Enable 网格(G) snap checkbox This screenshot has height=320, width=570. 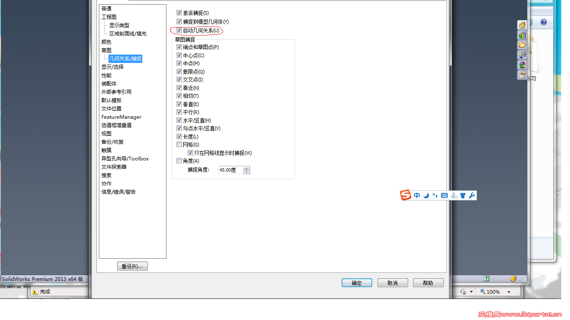(179, 145)
